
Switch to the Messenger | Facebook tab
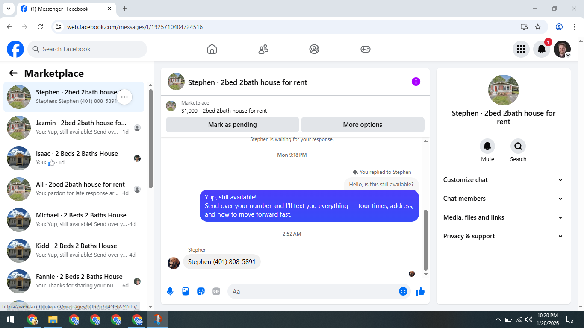click(x=67, y=9)
